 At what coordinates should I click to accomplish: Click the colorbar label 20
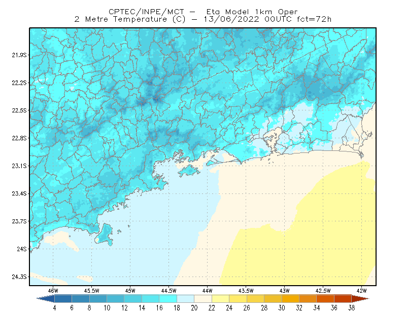194,308
